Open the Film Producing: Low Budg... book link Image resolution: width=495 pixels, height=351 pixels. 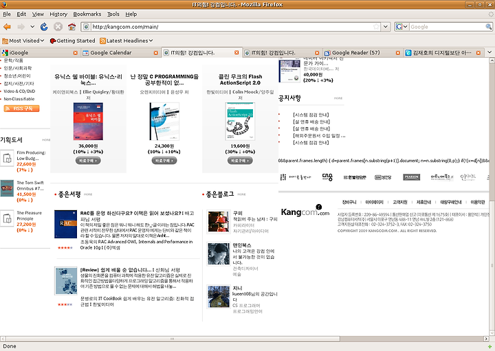31,155
